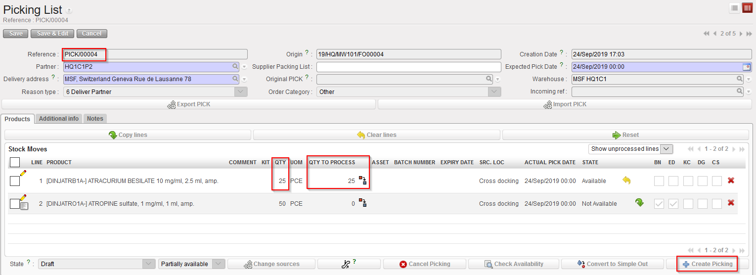Switch to list view icon top right
This screenshot has width=756, height=275.
[x=735, y=8]
